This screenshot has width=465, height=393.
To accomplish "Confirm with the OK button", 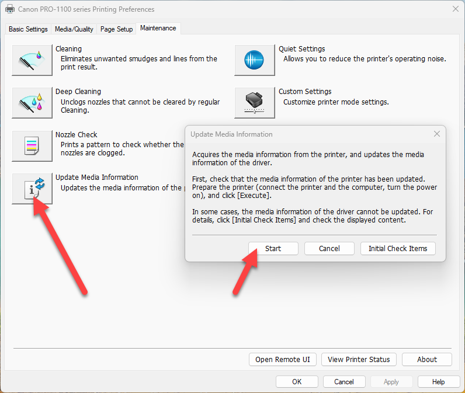I will pos(297,382).
